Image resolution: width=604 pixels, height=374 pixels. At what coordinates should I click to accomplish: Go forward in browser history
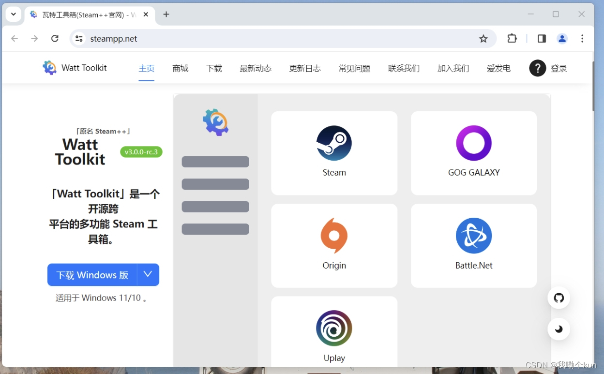[34, 39]
